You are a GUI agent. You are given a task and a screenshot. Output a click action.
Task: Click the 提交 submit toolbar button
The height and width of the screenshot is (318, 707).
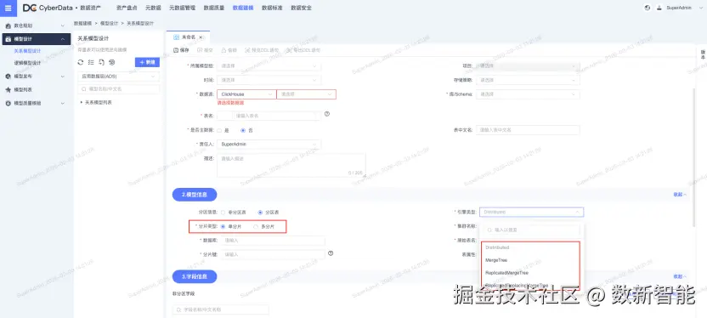205,50
